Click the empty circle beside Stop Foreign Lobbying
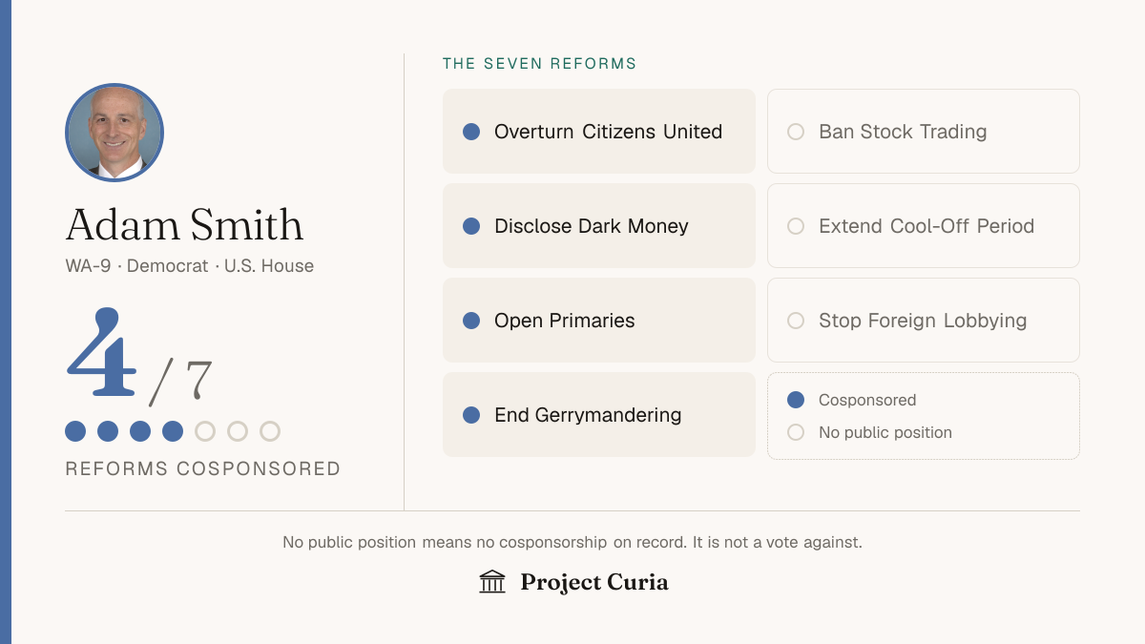This screenshot has width=1145, height=644. (x=796, y=321)
